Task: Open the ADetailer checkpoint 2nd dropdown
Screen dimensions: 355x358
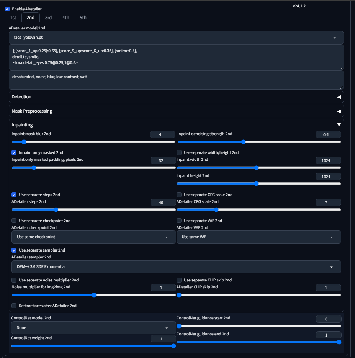Action: click(93, 237)
